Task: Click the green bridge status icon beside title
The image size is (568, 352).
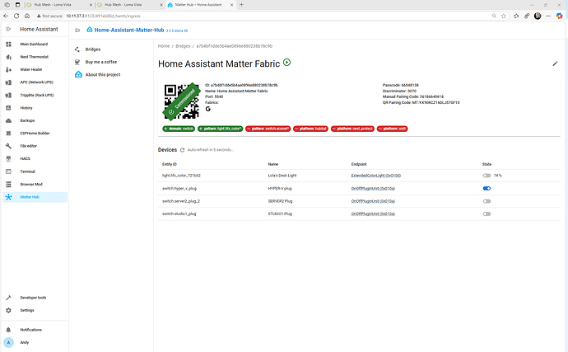Action: click(286, 62)
